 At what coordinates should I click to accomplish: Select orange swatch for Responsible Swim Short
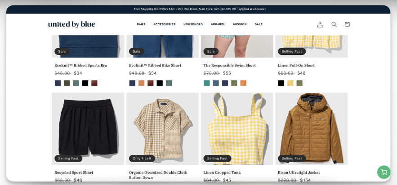[x=243, y=83]
